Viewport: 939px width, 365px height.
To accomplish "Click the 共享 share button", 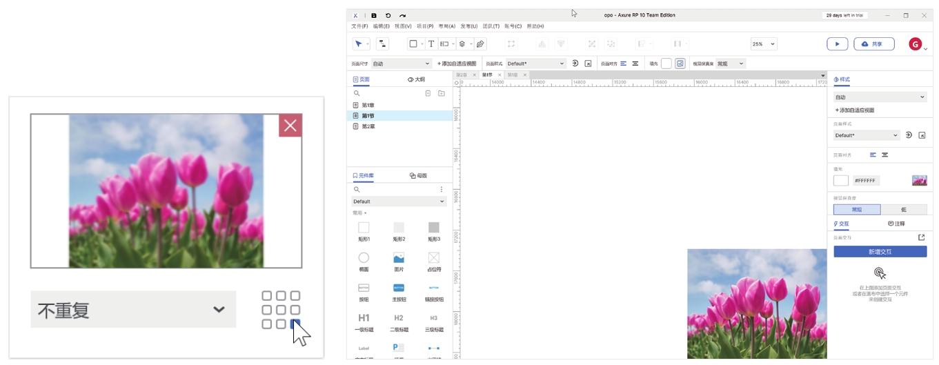I will point(873,43).
